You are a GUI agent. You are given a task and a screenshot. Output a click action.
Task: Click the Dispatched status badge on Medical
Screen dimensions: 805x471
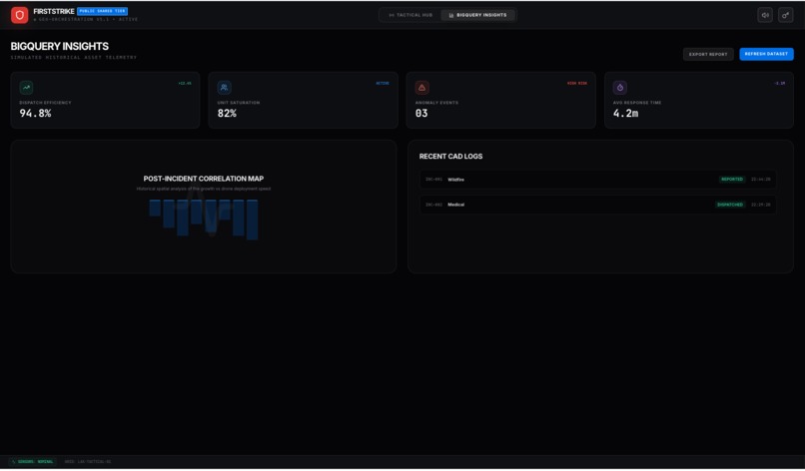[x=730, y=205]
